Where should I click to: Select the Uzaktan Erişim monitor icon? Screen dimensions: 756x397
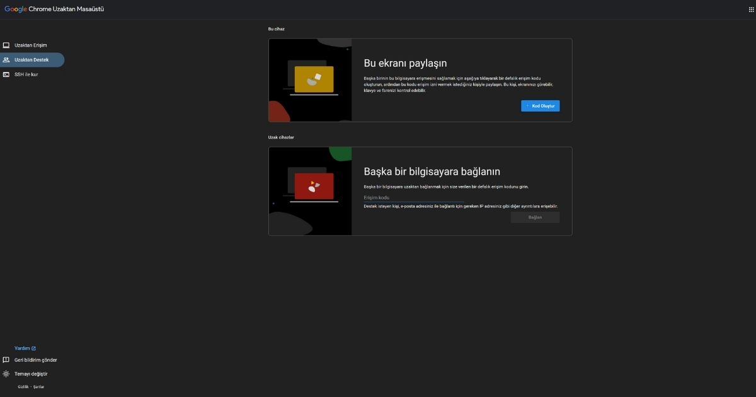point(6,45)
